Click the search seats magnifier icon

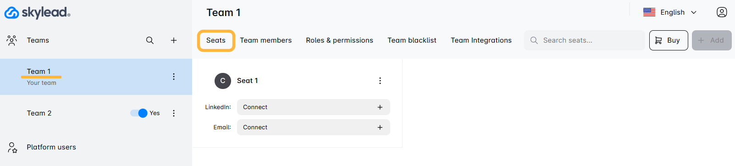click(x=534, y=40)
